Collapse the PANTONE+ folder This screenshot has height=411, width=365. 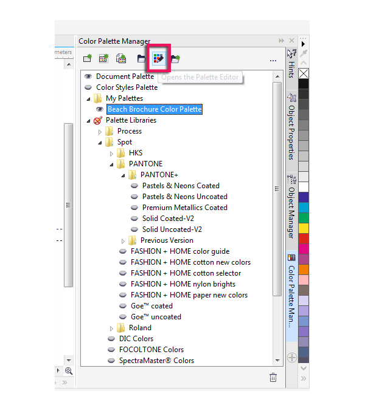click(x=123, y=175)
